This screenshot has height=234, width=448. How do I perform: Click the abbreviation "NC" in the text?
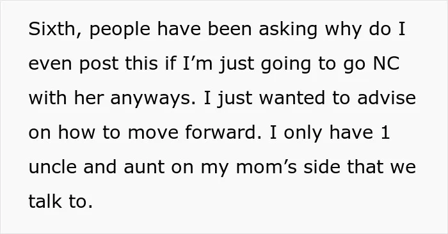pyautogui.click(x=387, y=63)
